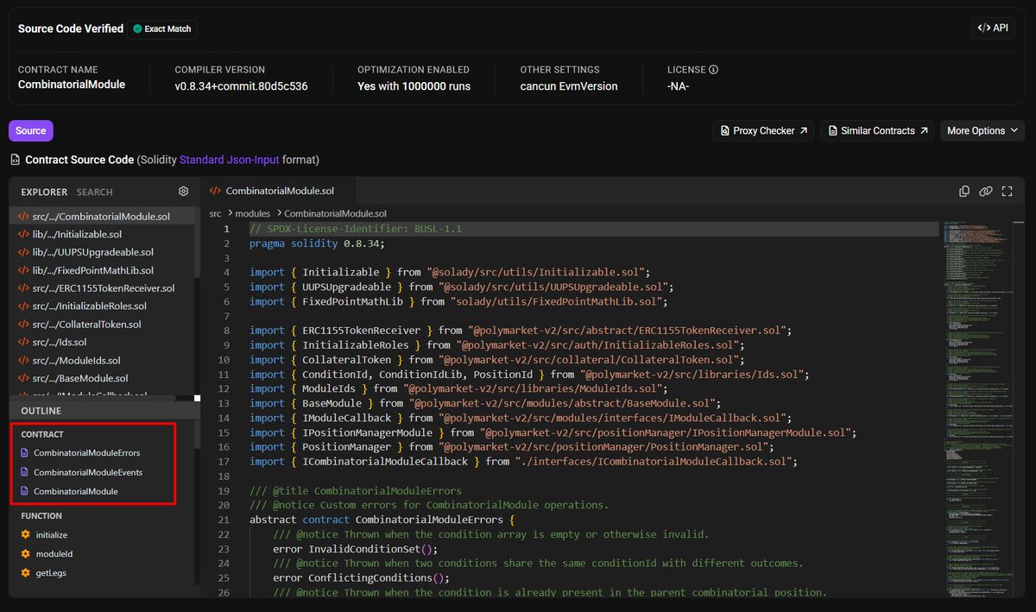
Task: Click file icon beside CombinatorialModule outline entry
Action: [25, 492]
